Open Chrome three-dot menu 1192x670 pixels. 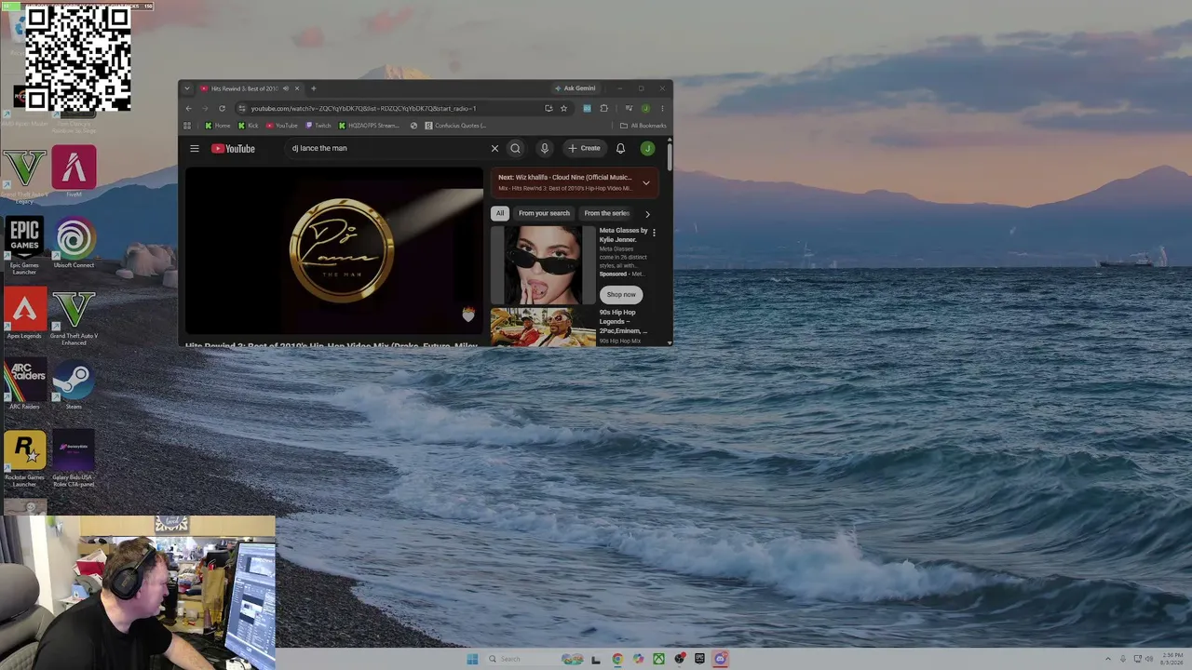[x=662, y=108]
